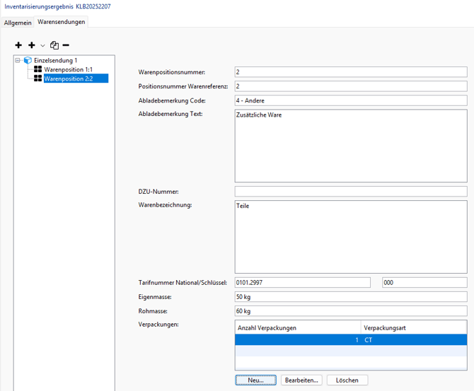Click the Anzahl Verpackungen column header
This screenshot has width=474, height=391.
coord(298,327)
